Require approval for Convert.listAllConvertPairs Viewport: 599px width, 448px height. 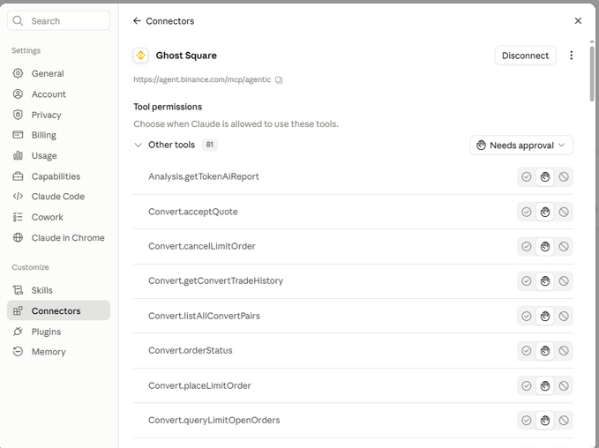545,317
